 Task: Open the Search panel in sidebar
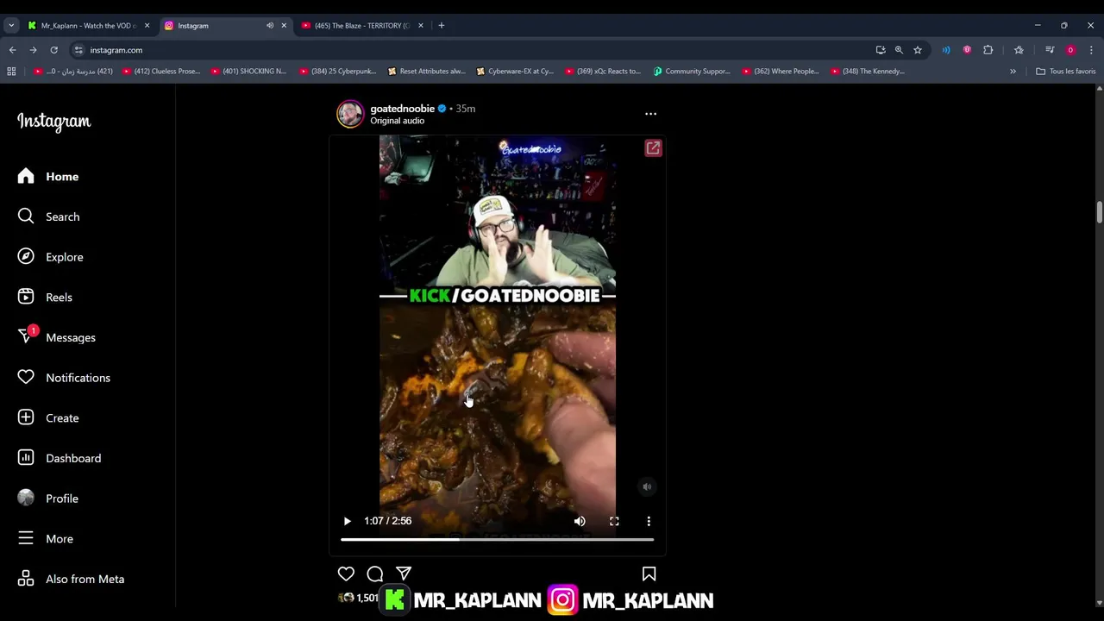(48, 216)
